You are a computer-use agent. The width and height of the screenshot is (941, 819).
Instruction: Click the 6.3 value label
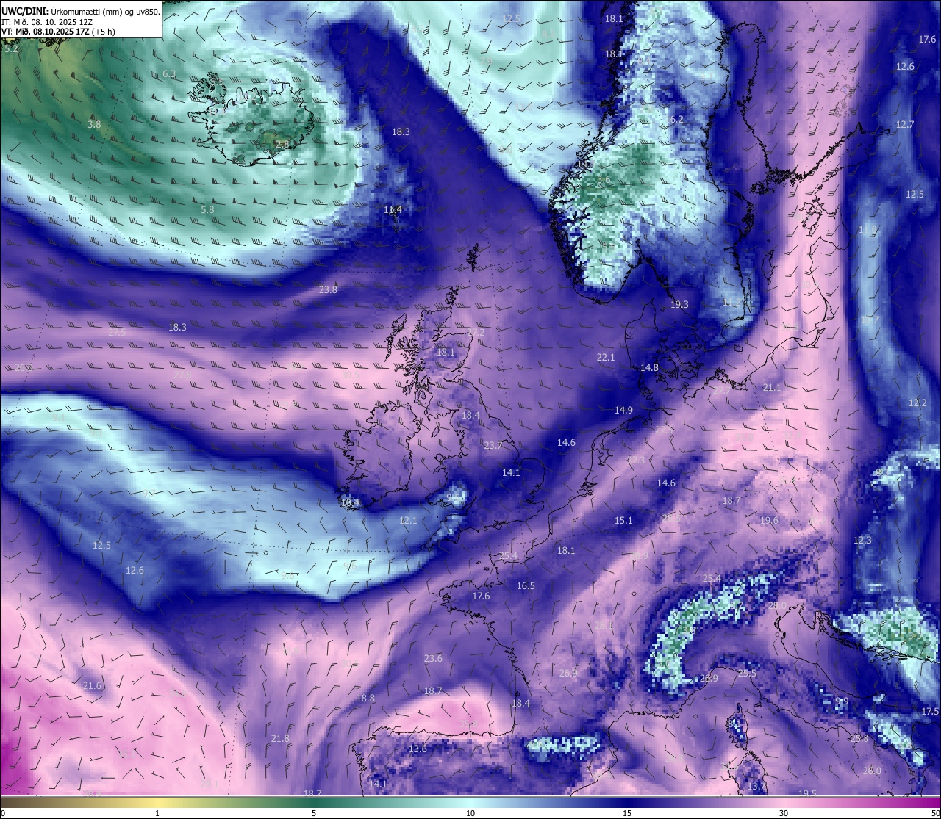[169, 74]
